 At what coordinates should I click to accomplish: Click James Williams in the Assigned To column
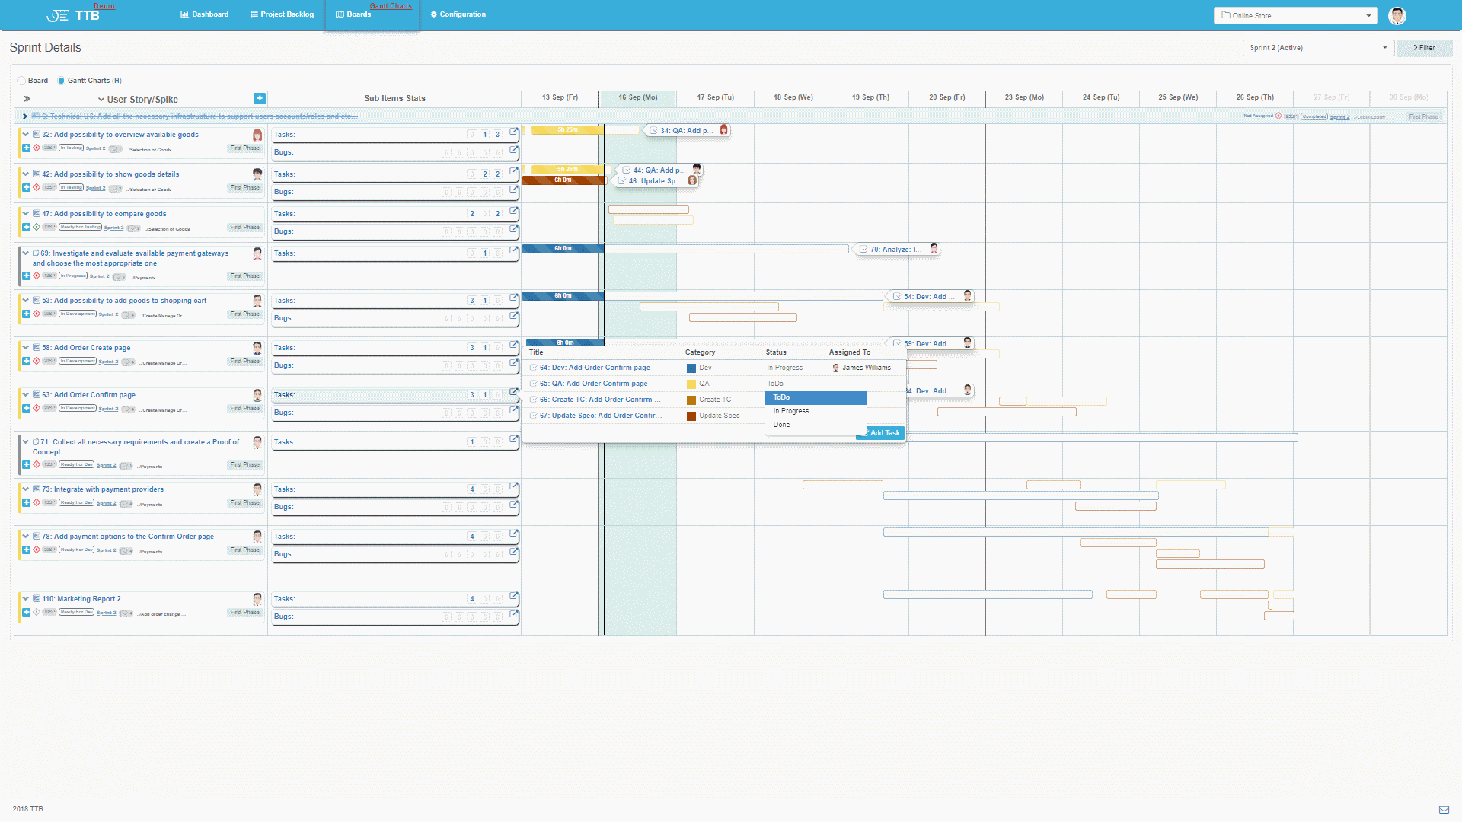[867, 368]
